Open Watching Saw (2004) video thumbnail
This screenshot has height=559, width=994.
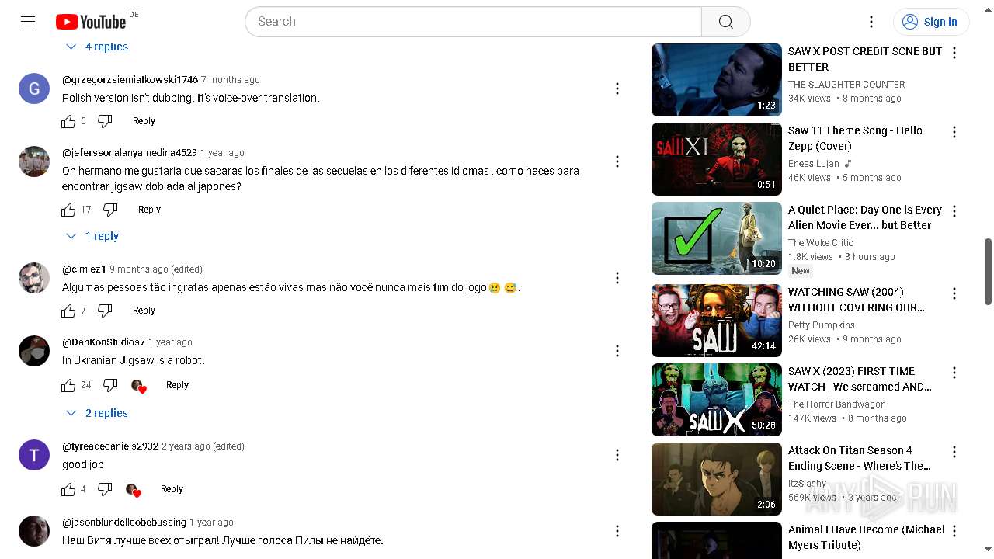point(717,321)
